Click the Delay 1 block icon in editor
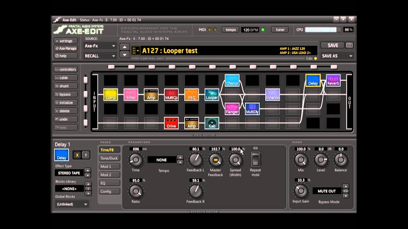This screenshot has width=408, height=229. point(62,155)
